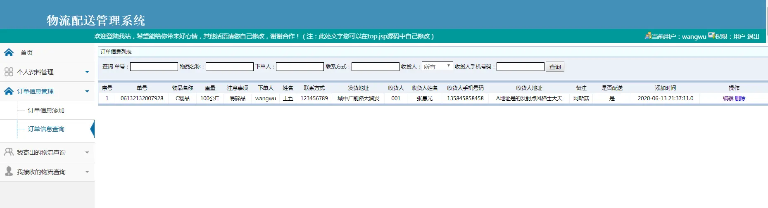Focus the 联系方式 search input field

coord(376,66)
